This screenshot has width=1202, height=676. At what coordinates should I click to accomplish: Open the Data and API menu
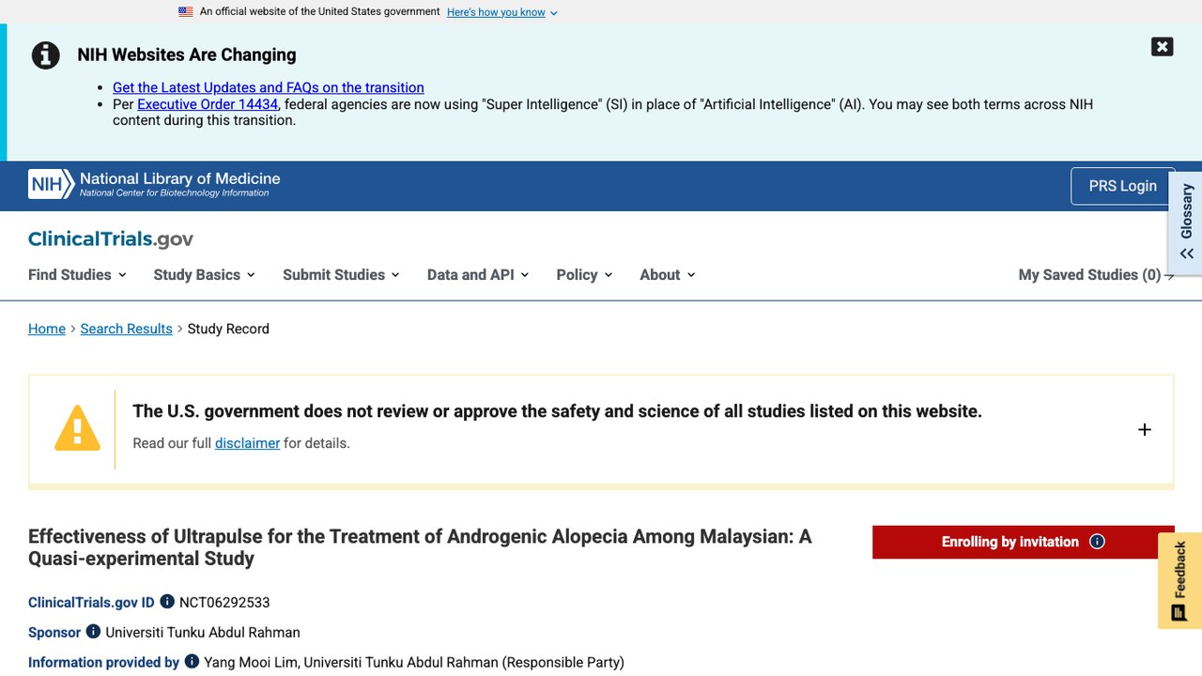click(478, 274)
